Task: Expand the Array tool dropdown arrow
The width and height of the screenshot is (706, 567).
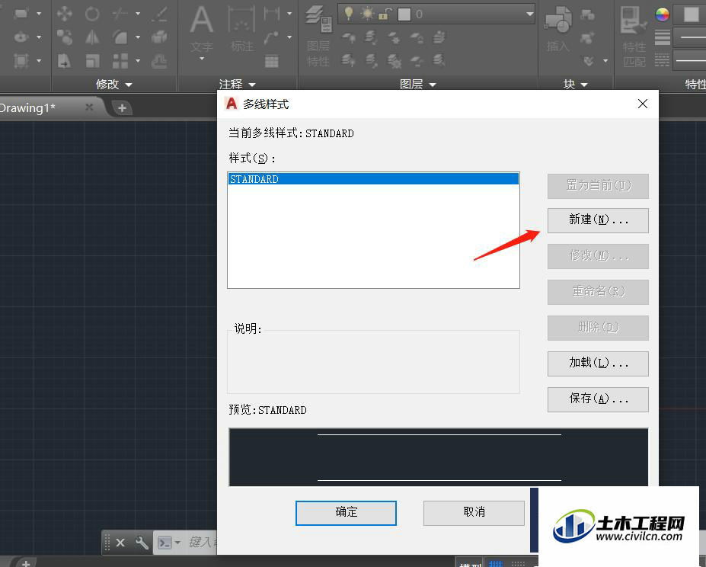Action: click(138, 60)
